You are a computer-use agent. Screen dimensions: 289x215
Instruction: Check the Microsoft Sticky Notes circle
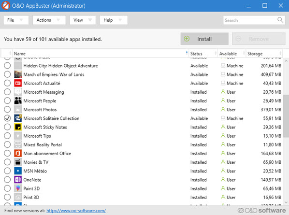pyautogui.click(x=7, y=127)
